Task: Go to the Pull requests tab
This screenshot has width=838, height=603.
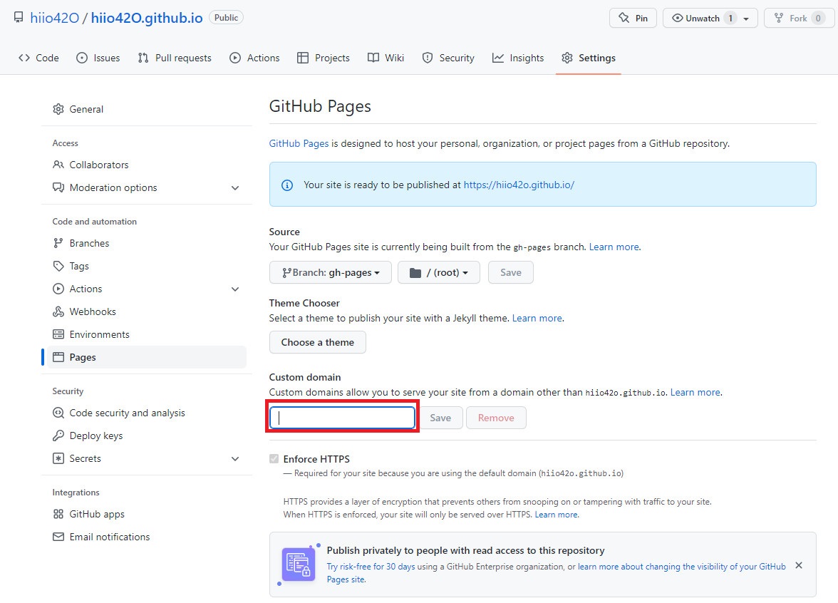Action: [x=175, y=58]
